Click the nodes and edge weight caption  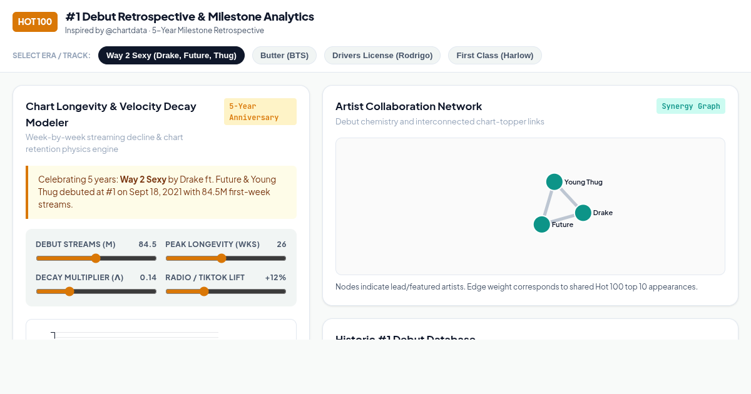(x=516, y=287)
